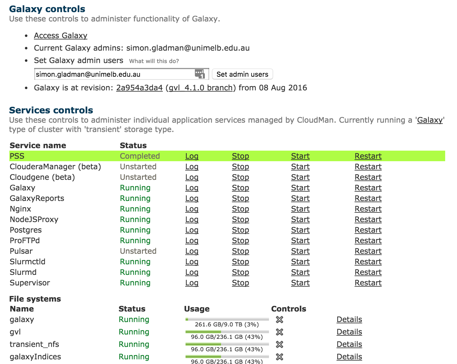View the Supervisor log

[192, 283]
